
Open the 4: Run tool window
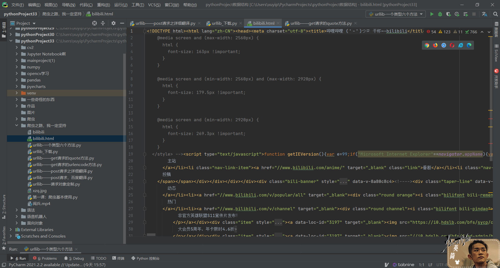pos(18,258)
